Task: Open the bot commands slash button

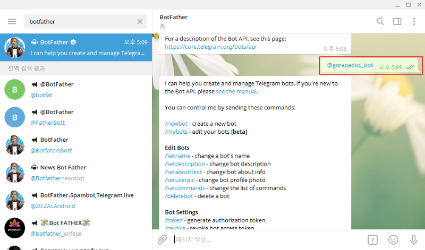Action: (x=373, y=239)
